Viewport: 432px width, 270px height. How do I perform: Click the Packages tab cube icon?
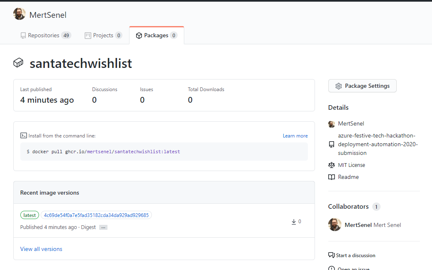[139, 36]
